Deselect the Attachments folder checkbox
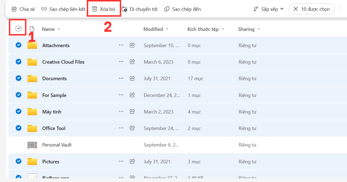The height and width of the screenshot is (182, 347). tap(18, 45)
